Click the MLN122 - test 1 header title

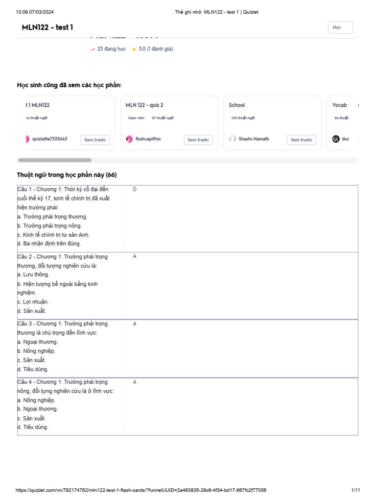click(47, 27)
